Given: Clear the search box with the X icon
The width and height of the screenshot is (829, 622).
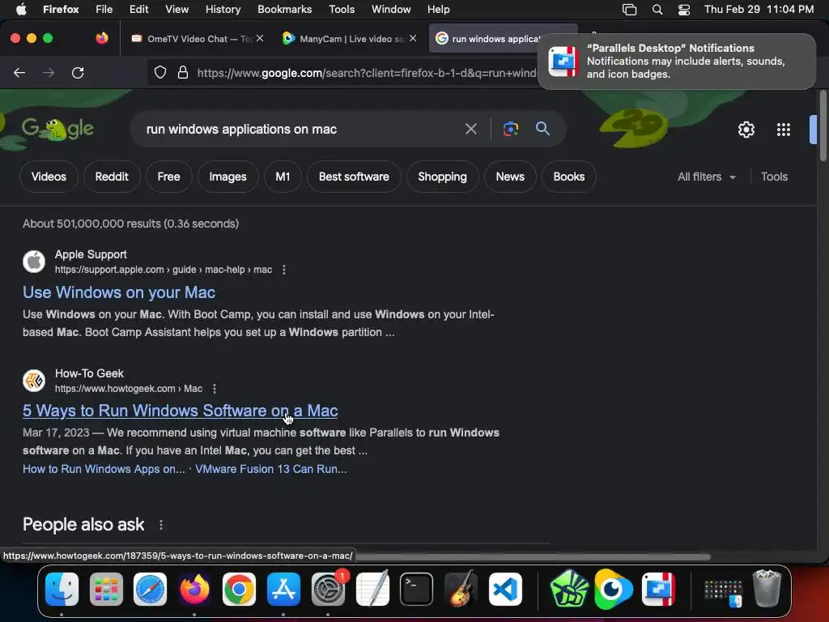Looking at the screenshot, I should pos(470,129).
